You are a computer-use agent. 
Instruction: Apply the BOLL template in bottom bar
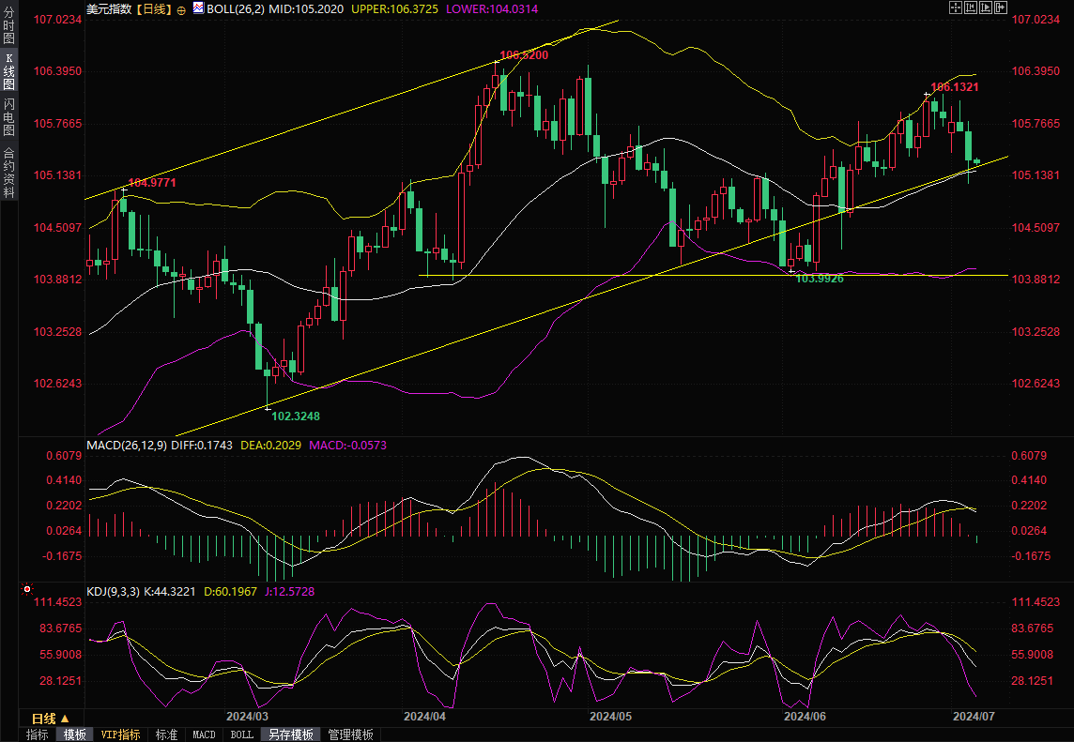click(x=241, y=734)
